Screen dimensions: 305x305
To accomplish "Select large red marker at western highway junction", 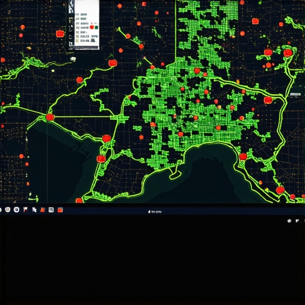I will click(x=49, y=117).
